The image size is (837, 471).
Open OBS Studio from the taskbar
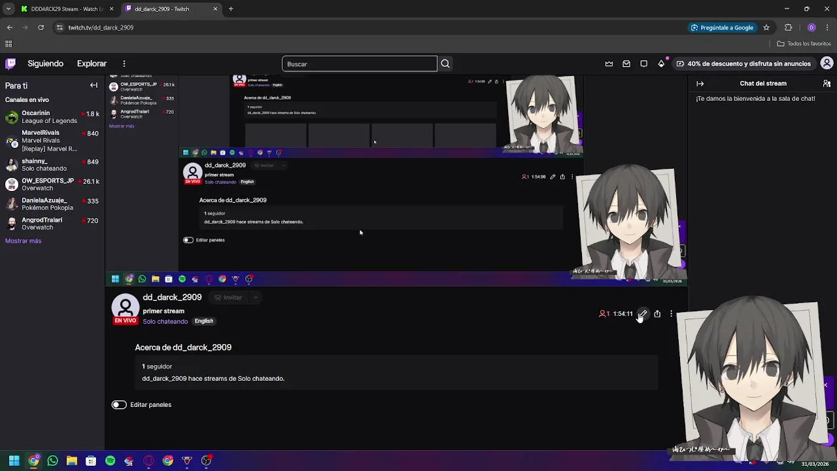206,461
